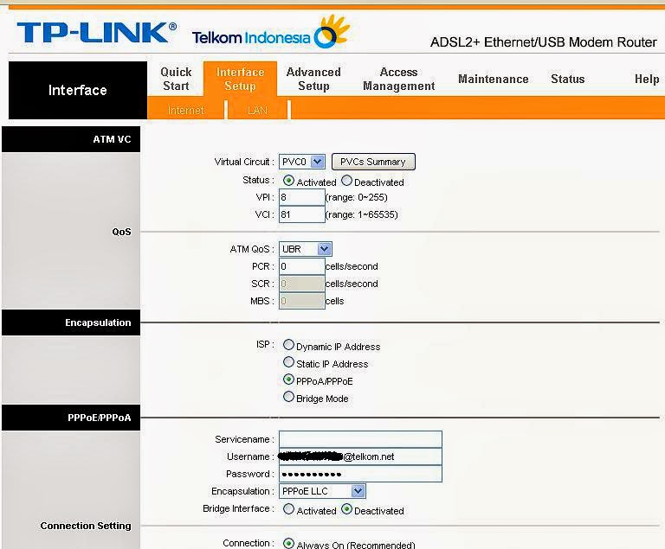The width and height of the screenshot is (665, 549).
Task: Select the LAN sub-tab
Action: (257, 110)
